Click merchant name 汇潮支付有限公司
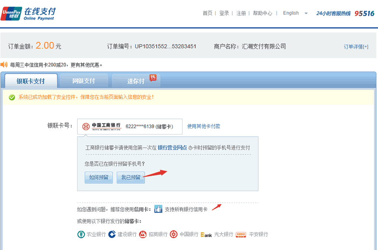This screenshot has height=250, width=378. 264,46
